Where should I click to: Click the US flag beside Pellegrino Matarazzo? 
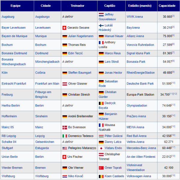pos(64,148)
